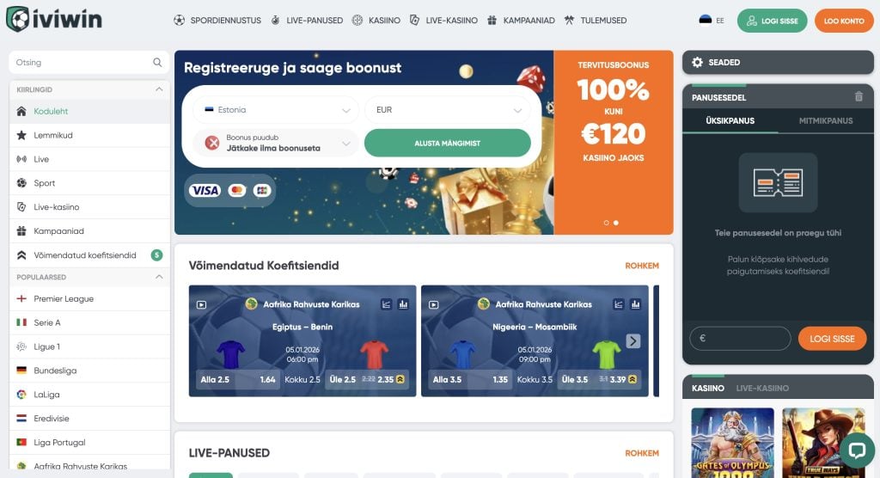Click the Lemmikud star icon
This screenshot has height=478, width=880.
coord(21,135)
